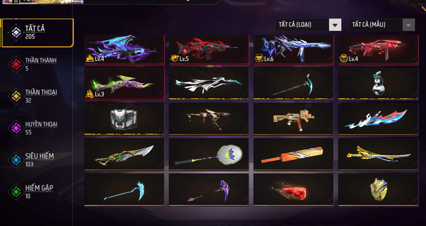
Task: Click the white Tất Cả diamond icon
Action: [x=16, y=32]
